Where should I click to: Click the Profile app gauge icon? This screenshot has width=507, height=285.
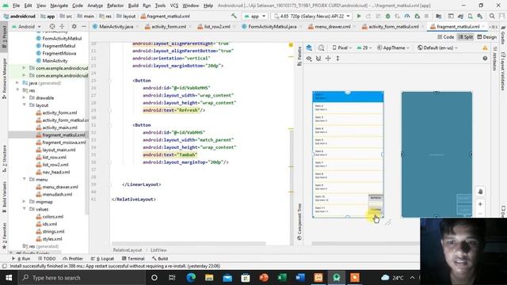[x=407, y=16]
